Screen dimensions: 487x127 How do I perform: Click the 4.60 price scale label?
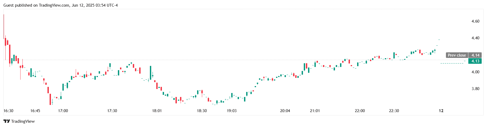475,21
